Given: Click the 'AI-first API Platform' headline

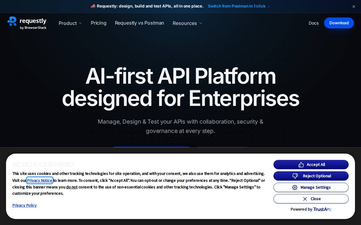Looking at the screenshot, I should (x=180, y=76).
